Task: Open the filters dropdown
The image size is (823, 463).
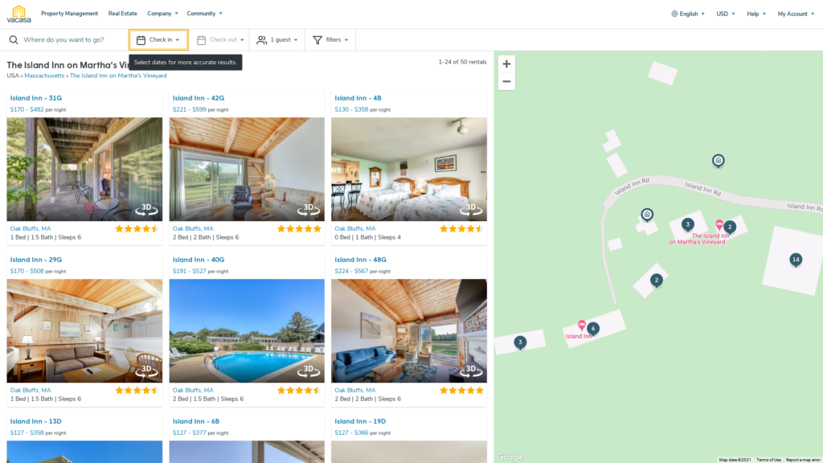Action: click(x=330, y=40)
